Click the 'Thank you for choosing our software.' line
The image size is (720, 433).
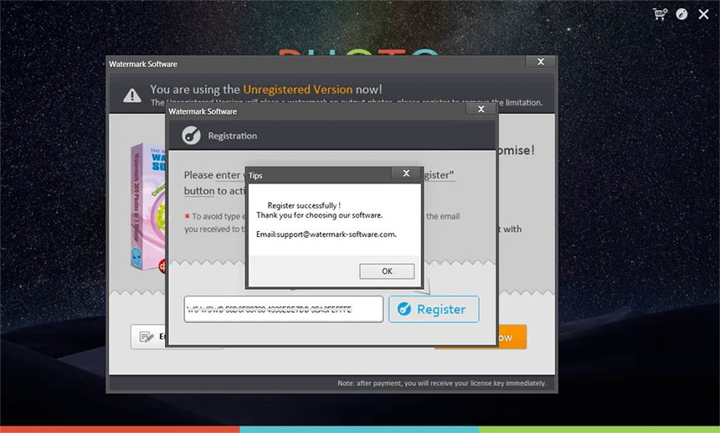pos(319,215)
